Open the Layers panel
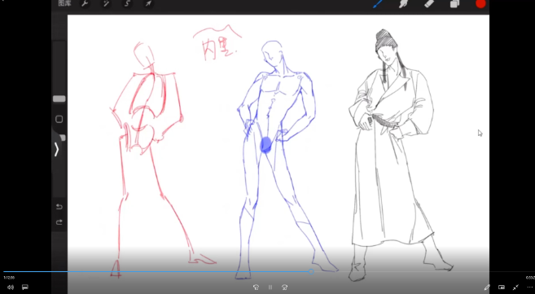The width and height of the screenshot is (535, 294). [x=454, y=4]
